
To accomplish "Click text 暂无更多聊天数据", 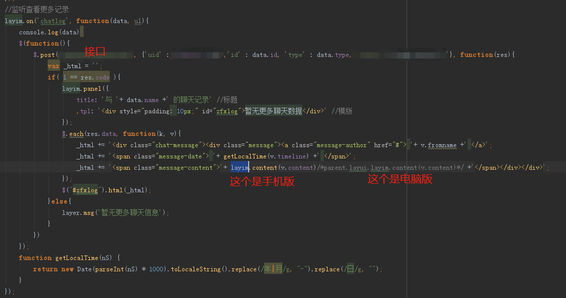I will click(x=273, y=111).
